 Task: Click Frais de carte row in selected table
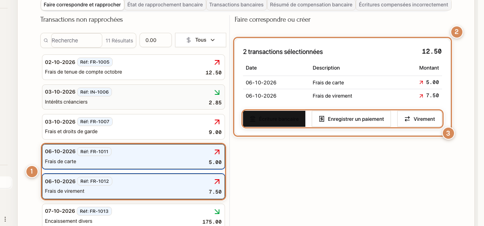(x=343, y=82)
